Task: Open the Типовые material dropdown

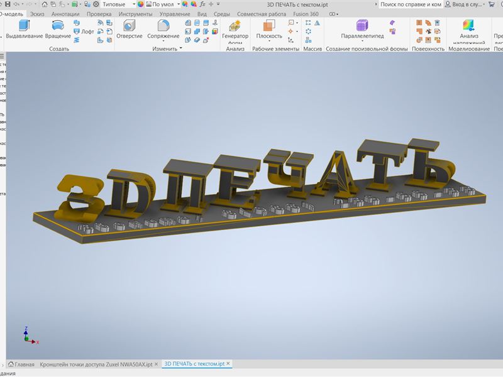Action: [133, 4]
